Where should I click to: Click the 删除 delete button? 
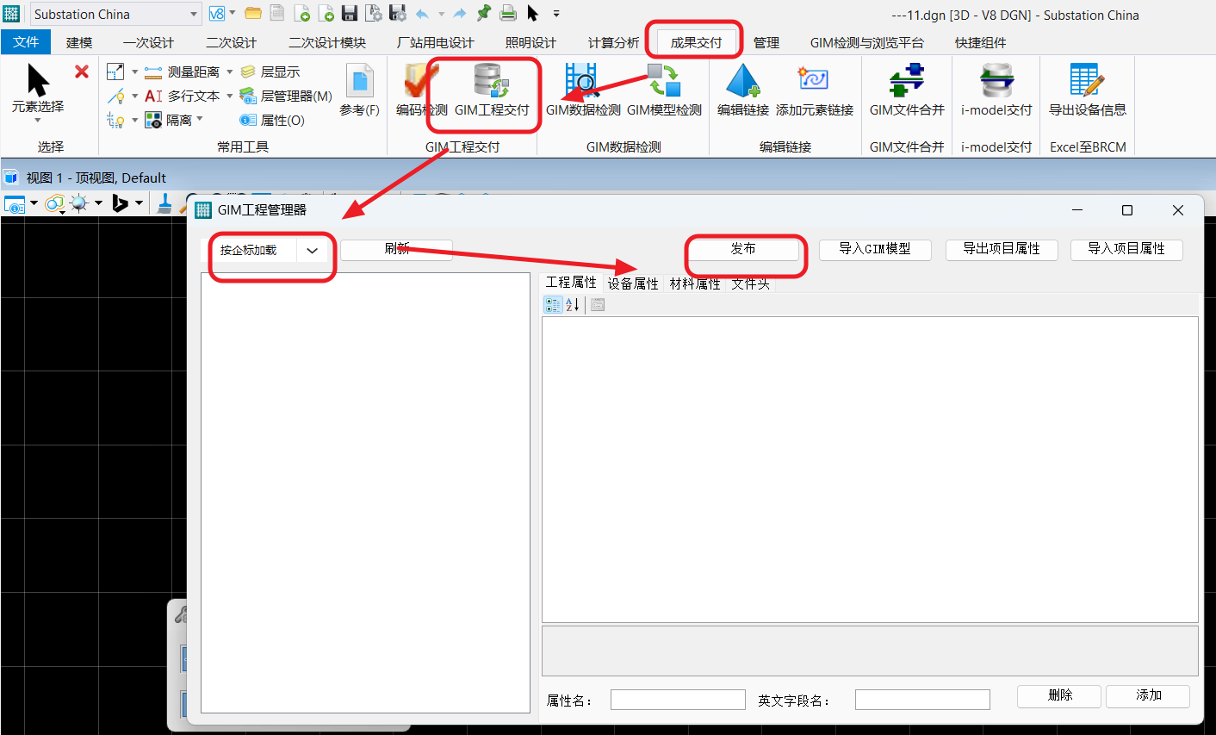[x=1059, y=695]
